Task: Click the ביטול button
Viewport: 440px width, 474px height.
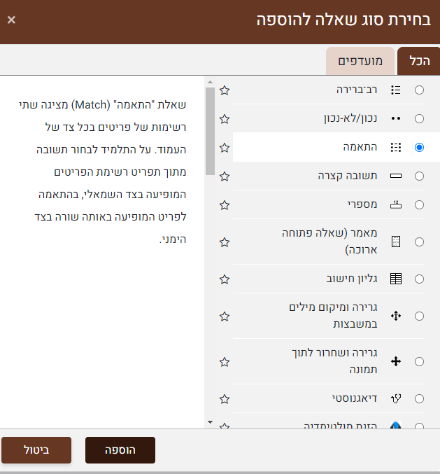Action: (x=36, y=450)
